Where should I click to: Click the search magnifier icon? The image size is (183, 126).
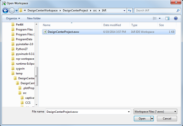tap(178, 11)
